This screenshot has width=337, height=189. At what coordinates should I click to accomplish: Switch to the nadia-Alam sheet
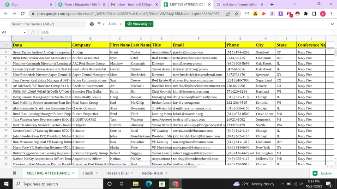tap(152, 173)
